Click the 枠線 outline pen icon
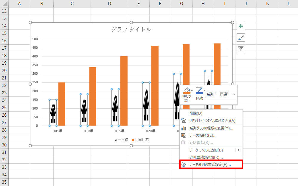This screenshot has width=298, height=186. tap(199, 90)
